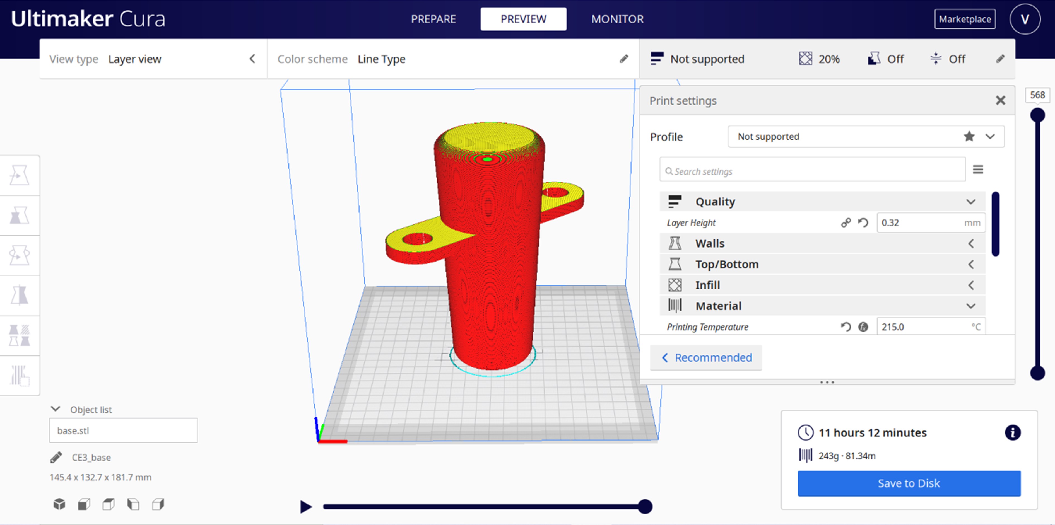Click the Search settings field
1055x525 pixels.
pos(812,170)
